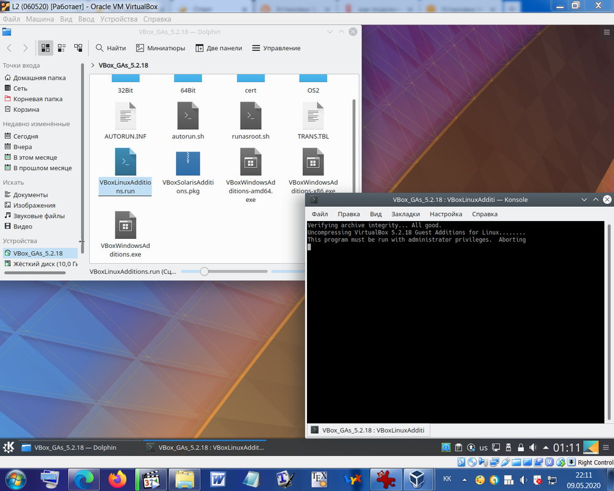This screenshot has height=491, width=614.
Task: Click the us keyboard layout indicator
Action: (484, 447)
